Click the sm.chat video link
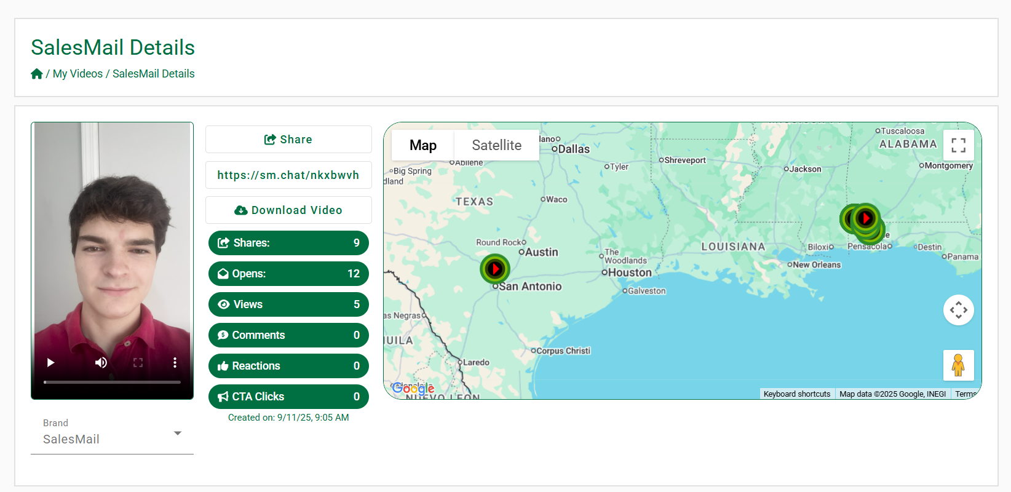1011x492 pixels. (x=288, y=175)
